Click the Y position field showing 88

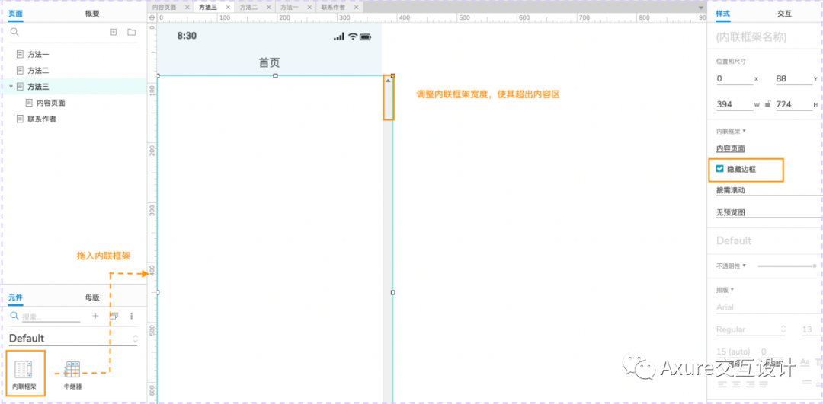(794, 78)
